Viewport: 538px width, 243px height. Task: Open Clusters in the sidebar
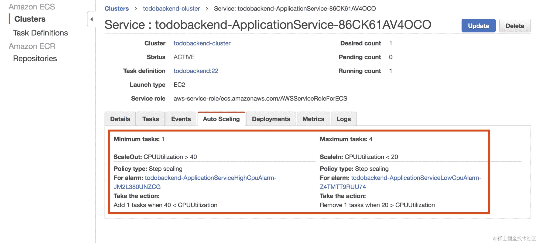(x=30, y=19)
